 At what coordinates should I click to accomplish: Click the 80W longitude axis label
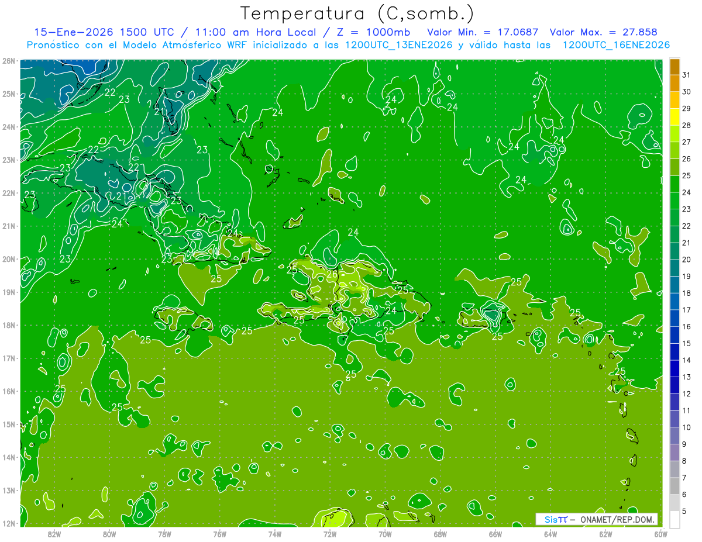point(109,534)
